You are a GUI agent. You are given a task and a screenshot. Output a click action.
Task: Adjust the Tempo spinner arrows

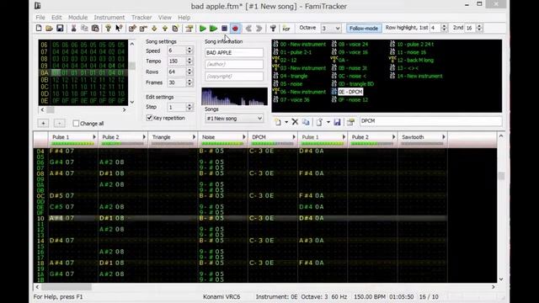click(189, 61)
